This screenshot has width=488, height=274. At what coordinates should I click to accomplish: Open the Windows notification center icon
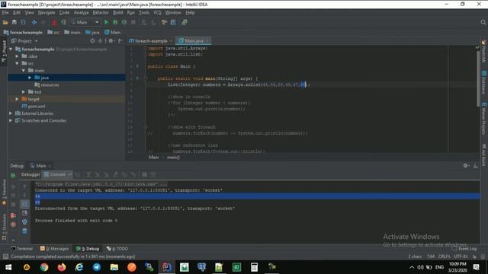pyautogui.click(x=476, y=267)
